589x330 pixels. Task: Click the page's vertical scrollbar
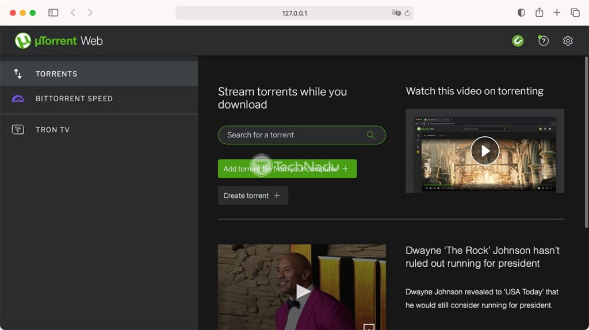tap(586, 143)
